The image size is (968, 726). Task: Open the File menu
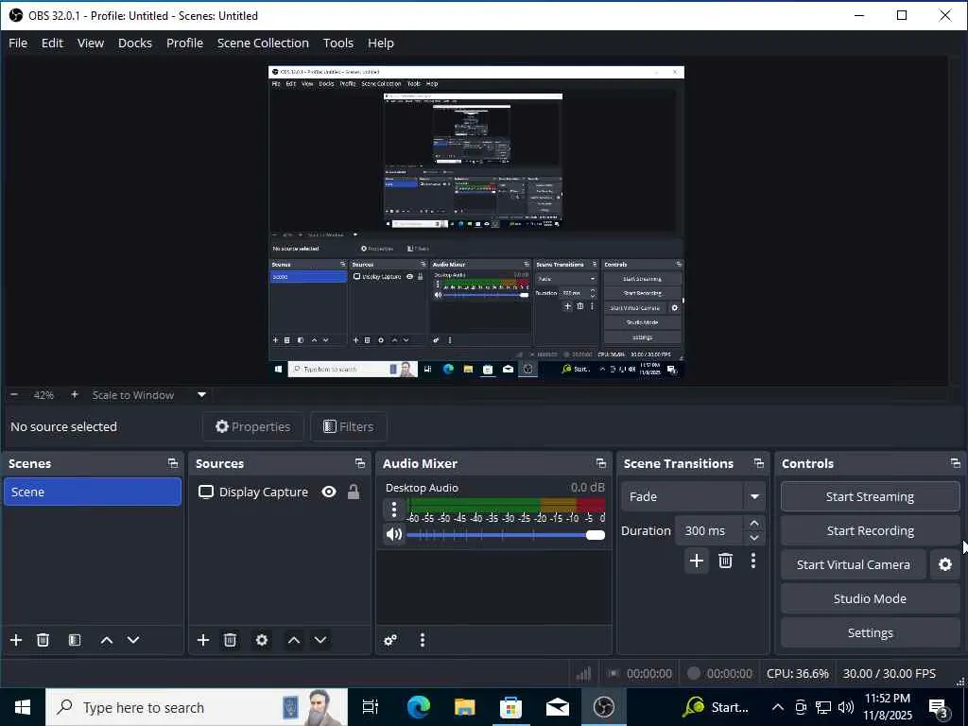[18, 43]
